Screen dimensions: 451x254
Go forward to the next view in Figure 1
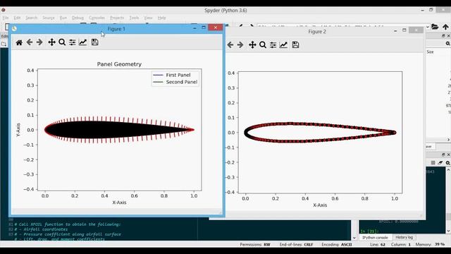[x=39, y=42]
